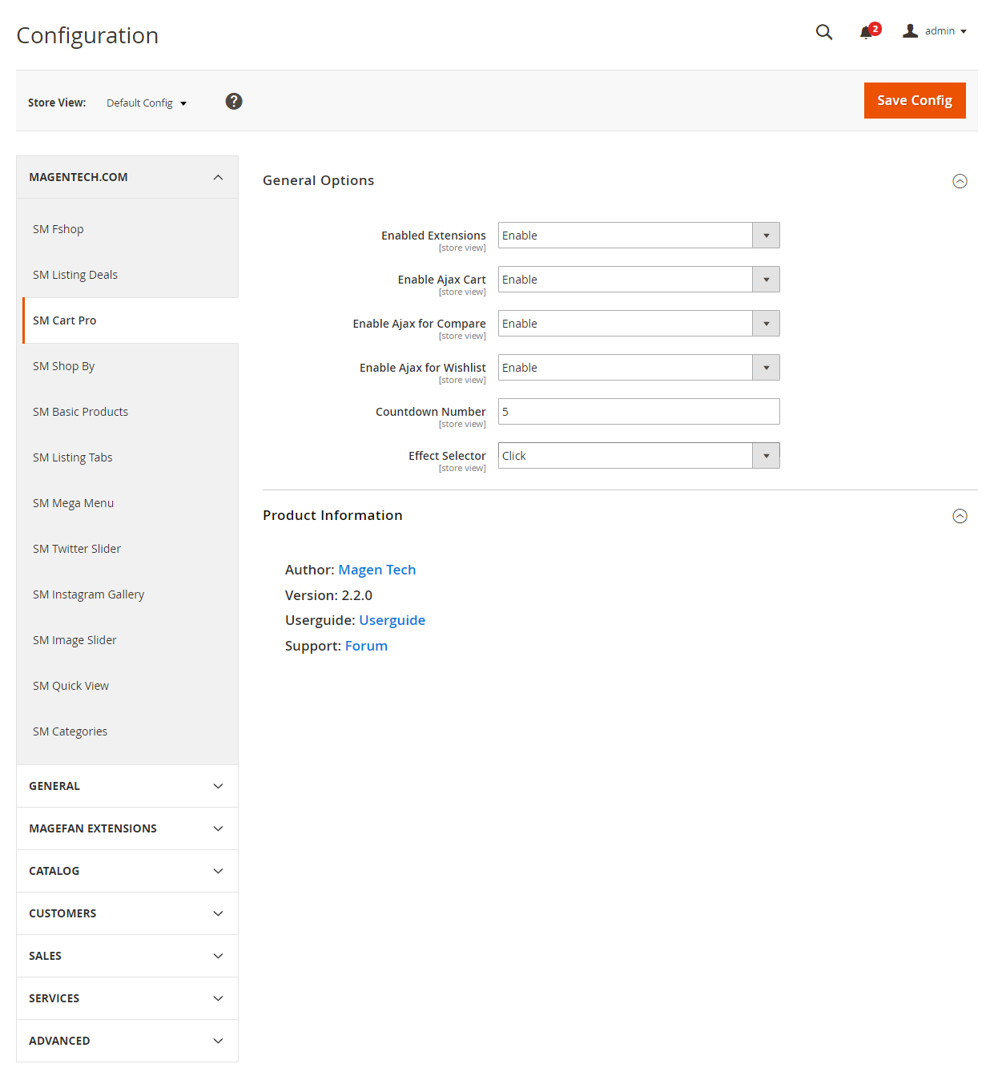Collapse the Product Information section icon
Viewport: 1002px width, 1080px height.
pyautogui.click(x=960, y=516)
